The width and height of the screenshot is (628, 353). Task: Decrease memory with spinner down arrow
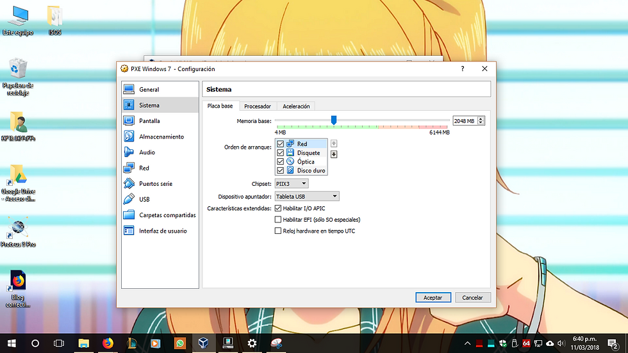click(481, 123)
